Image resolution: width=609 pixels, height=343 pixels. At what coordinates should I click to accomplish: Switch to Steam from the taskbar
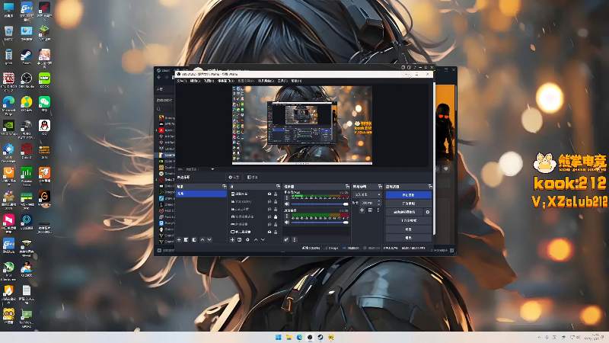click(x=320, y=337)
